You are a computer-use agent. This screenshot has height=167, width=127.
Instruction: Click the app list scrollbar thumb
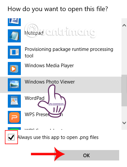(x=124, y=90)
